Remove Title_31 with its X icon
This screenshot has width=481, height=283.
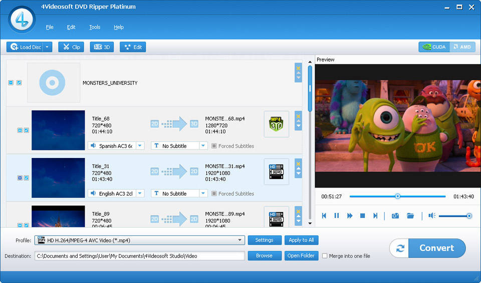298,164
